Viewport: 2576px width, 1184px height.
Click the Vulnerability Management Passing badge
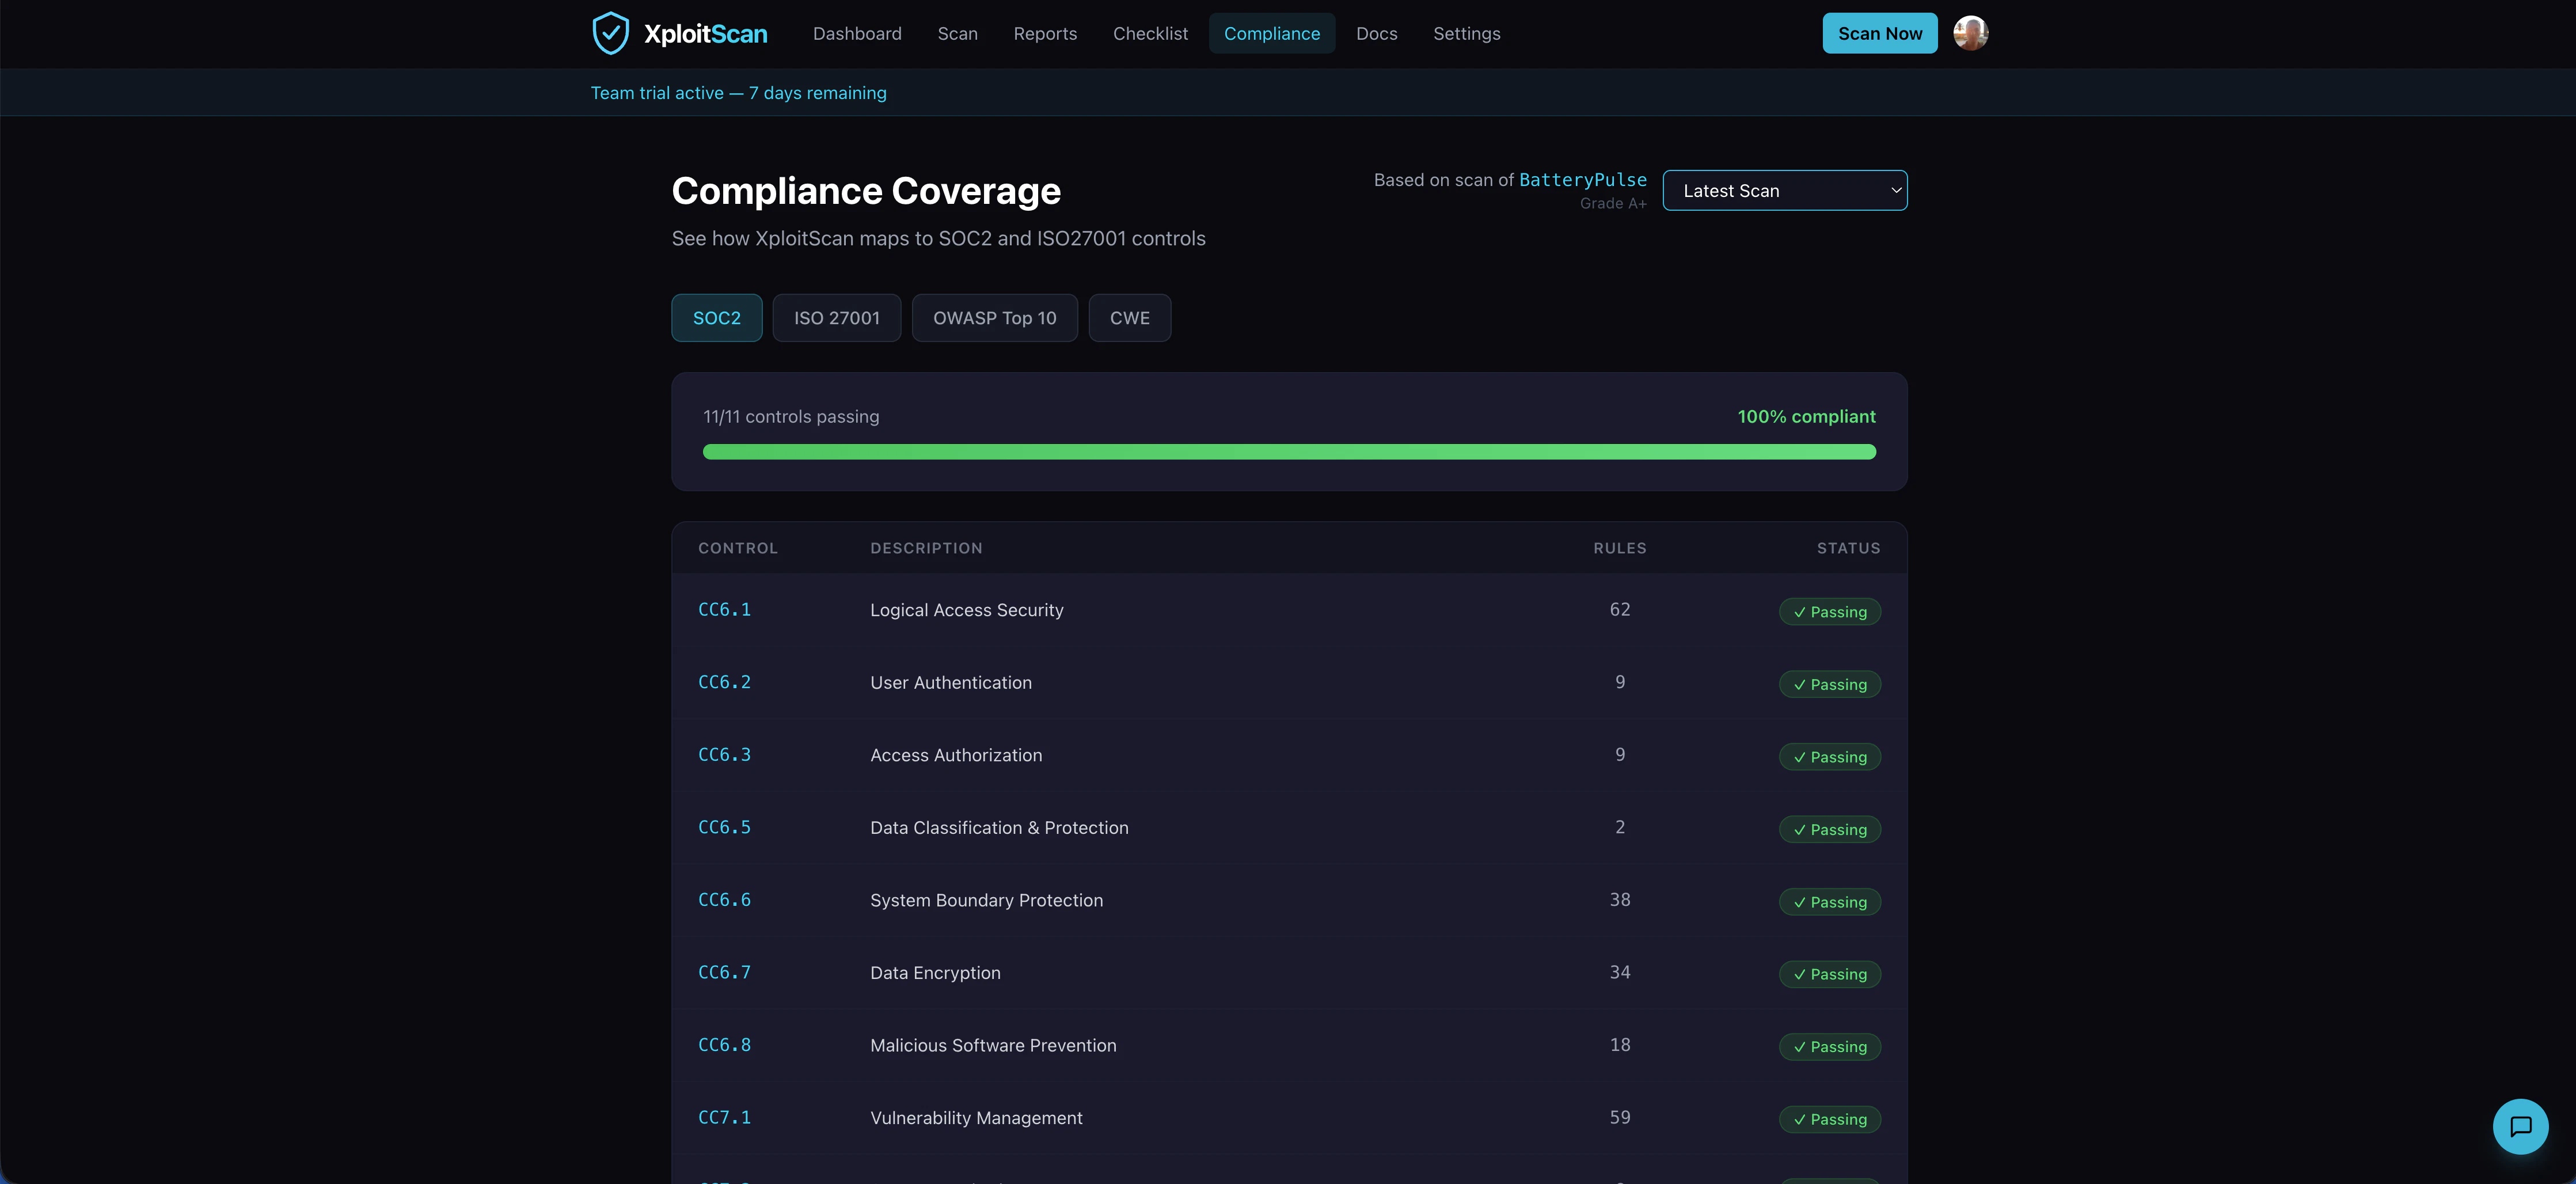tap(1829, 1119)
